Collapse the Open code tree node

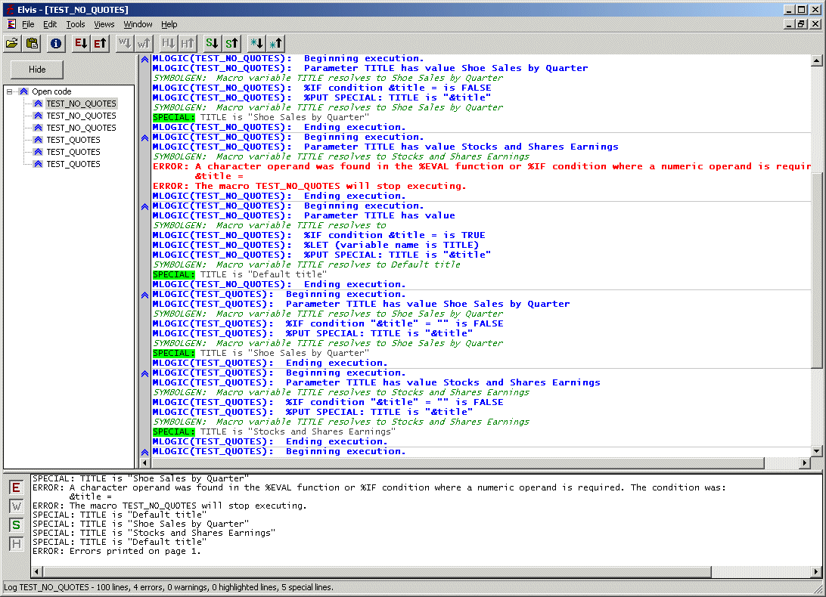(x=10, y=91)
